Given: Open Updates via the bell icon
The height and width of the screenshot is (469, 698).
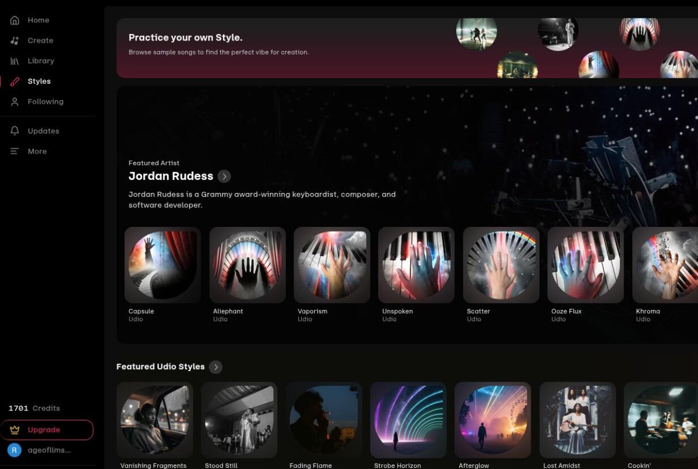Looking at the screenshot, I should click(x=14, y=130).
